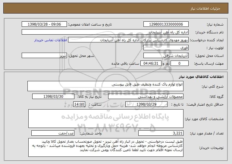The image size is (232, 164).
Task: Click the label شرح کلی نیاز
Action: coord(213,87)
